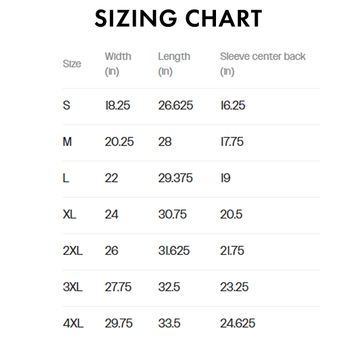Click the Length (in) column header
This screenshot has height=357, width=357.
point(174,64)
